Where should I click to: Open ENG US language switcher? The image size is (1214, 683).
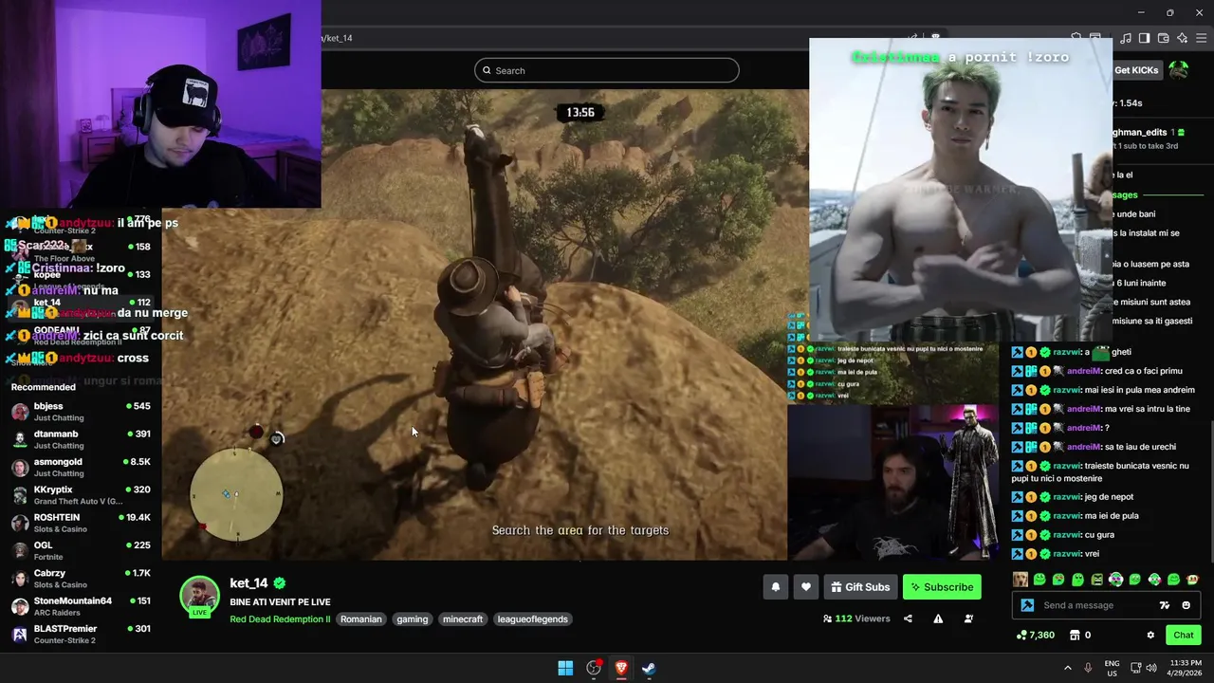[x=1112, y=668]
